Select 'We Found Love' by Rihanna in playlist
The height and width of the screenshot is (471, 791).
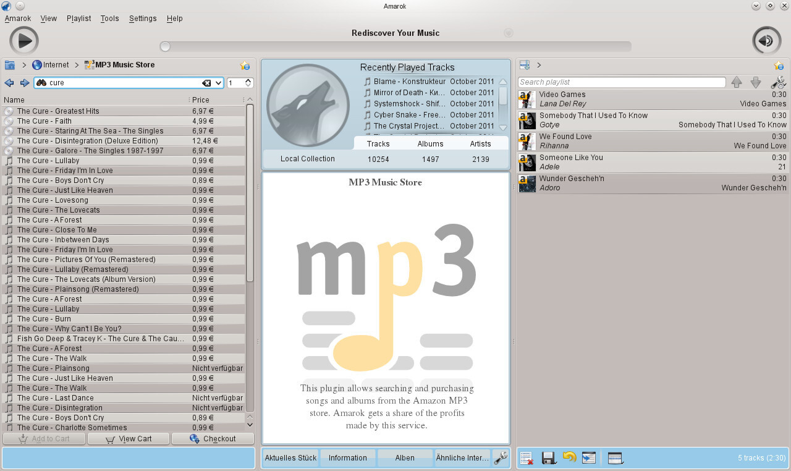[x=653, y=141]
